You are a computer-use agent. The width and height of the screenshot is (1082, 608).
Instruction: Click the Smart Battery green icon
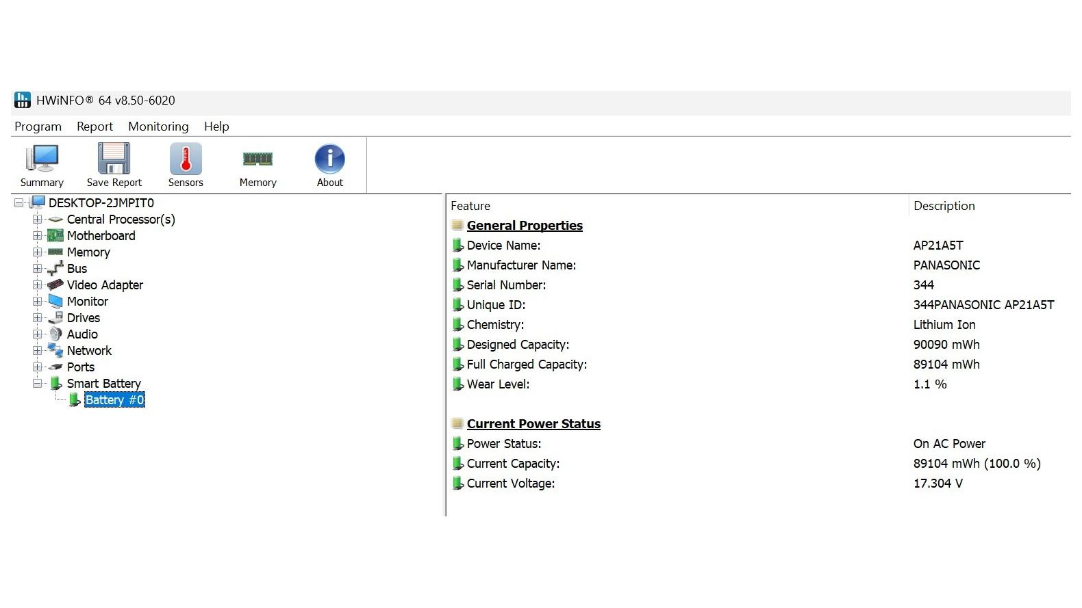[56, 384]
